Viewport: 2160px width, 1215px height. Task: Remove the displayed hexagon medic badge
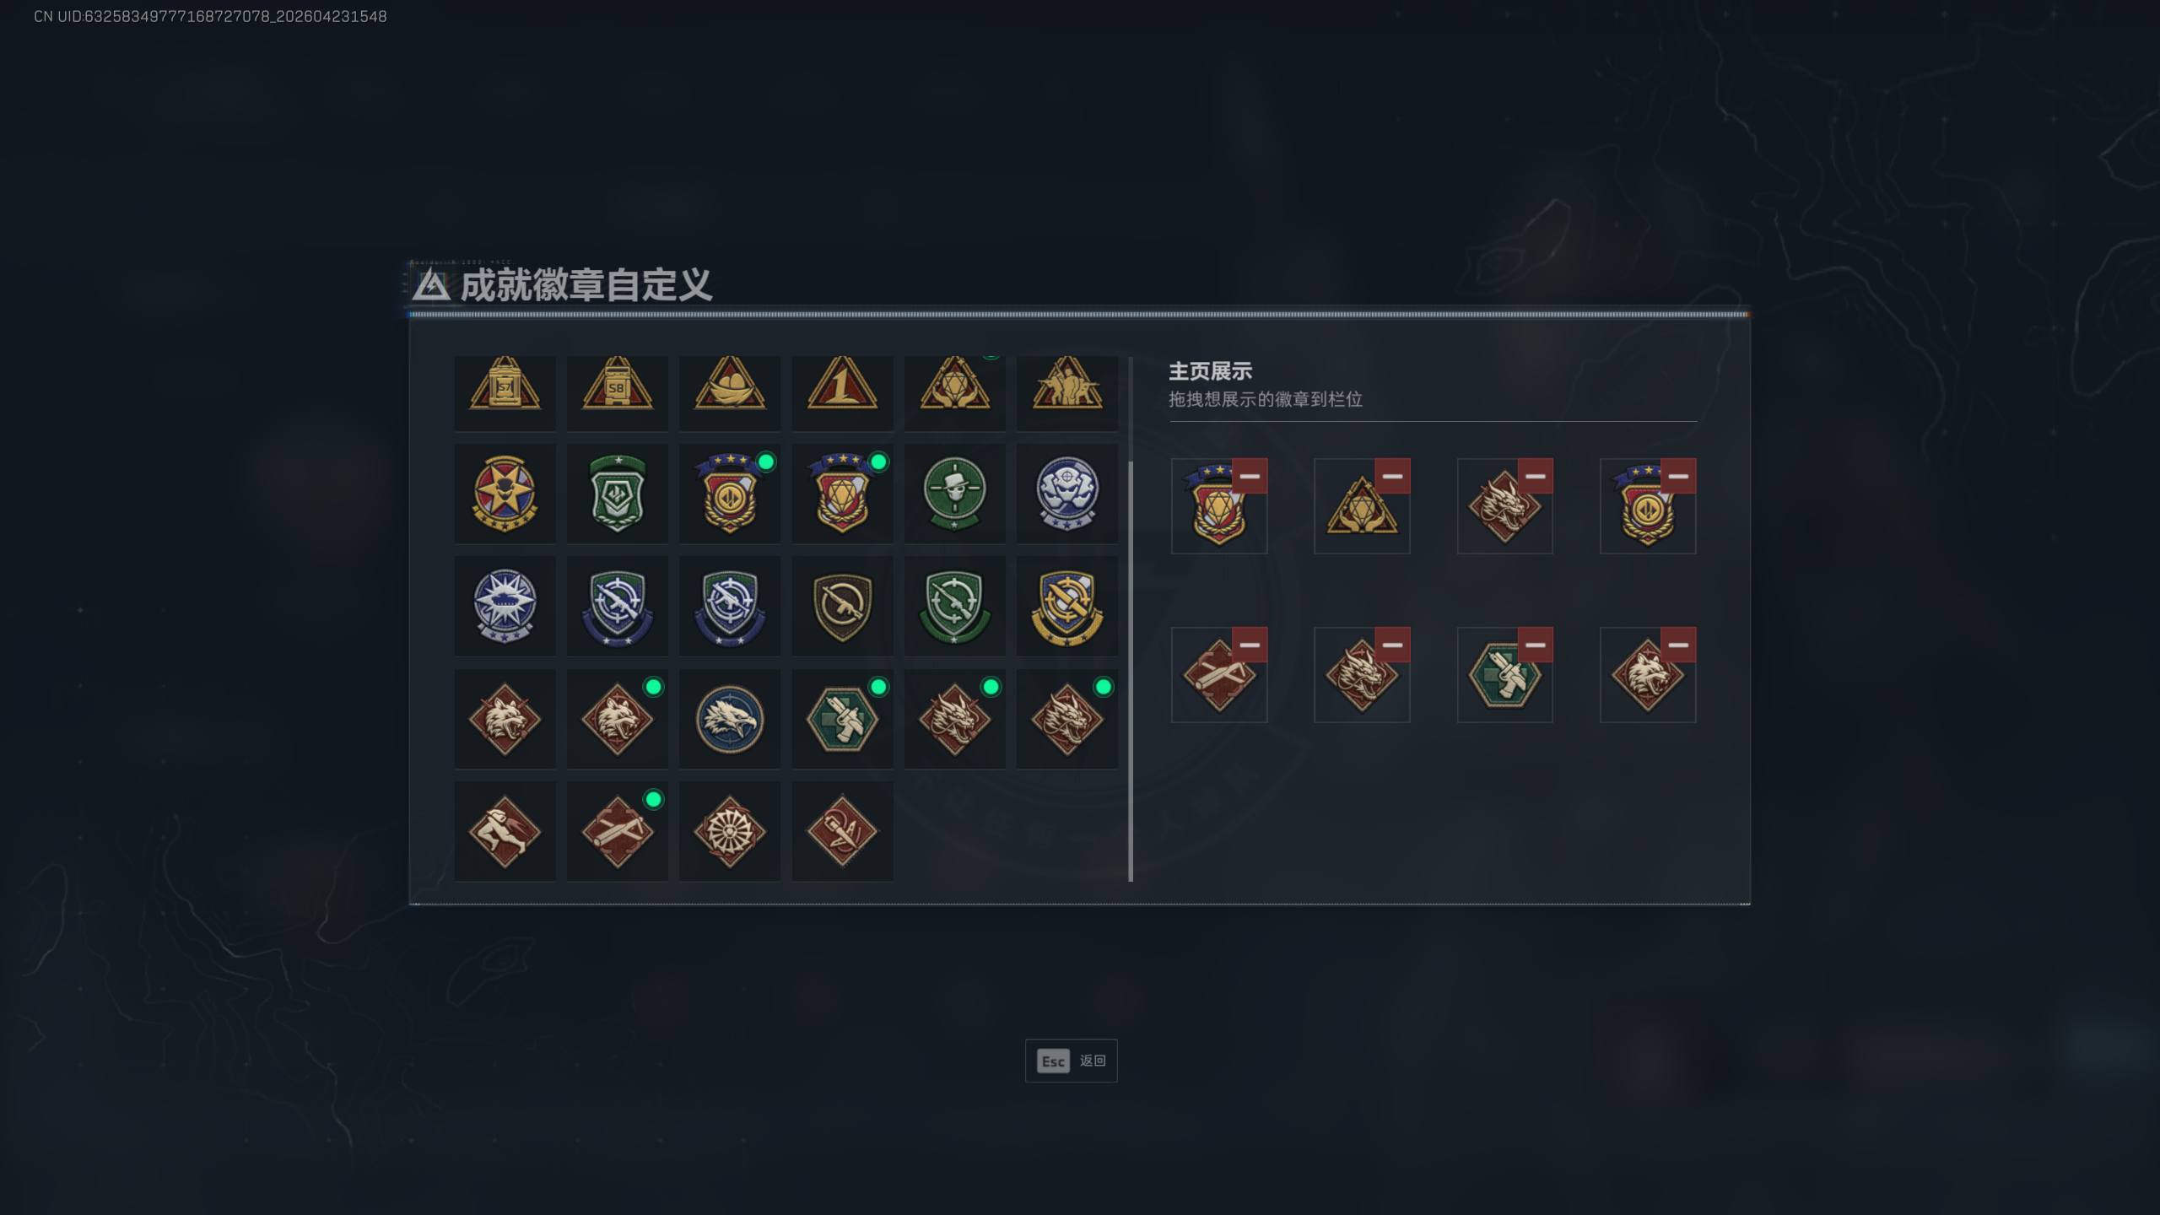click(x=1536, y=645)
